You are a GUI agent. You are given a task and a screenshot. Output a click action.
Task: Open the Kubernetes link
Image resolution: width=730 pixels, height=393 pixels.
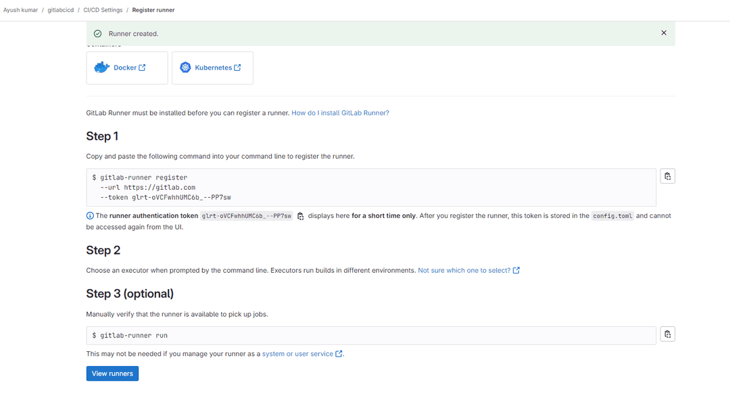(x=218, y=68)
